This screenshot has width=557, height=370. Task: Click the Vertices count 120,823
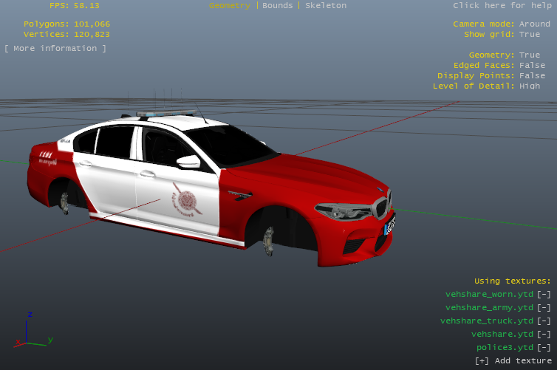point(92,35)
